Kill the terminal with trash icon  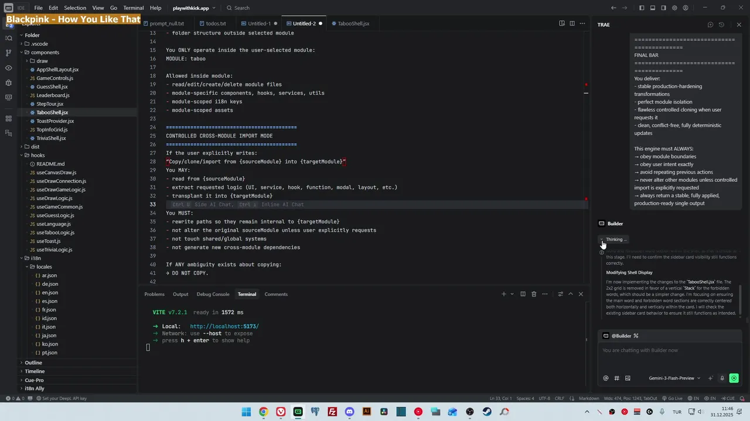point(534,294)
